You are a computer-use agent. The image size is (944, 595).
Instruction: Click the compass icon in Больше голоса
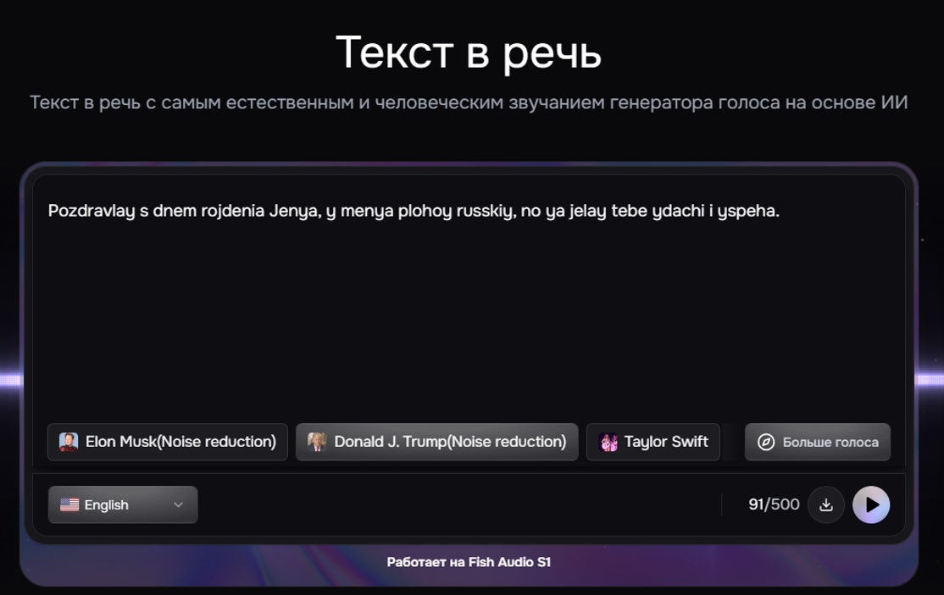pyautogui.click(x=766, y=443)
